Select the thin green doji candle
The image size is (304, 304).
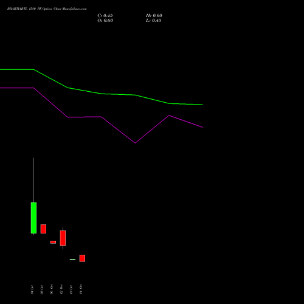72,259
